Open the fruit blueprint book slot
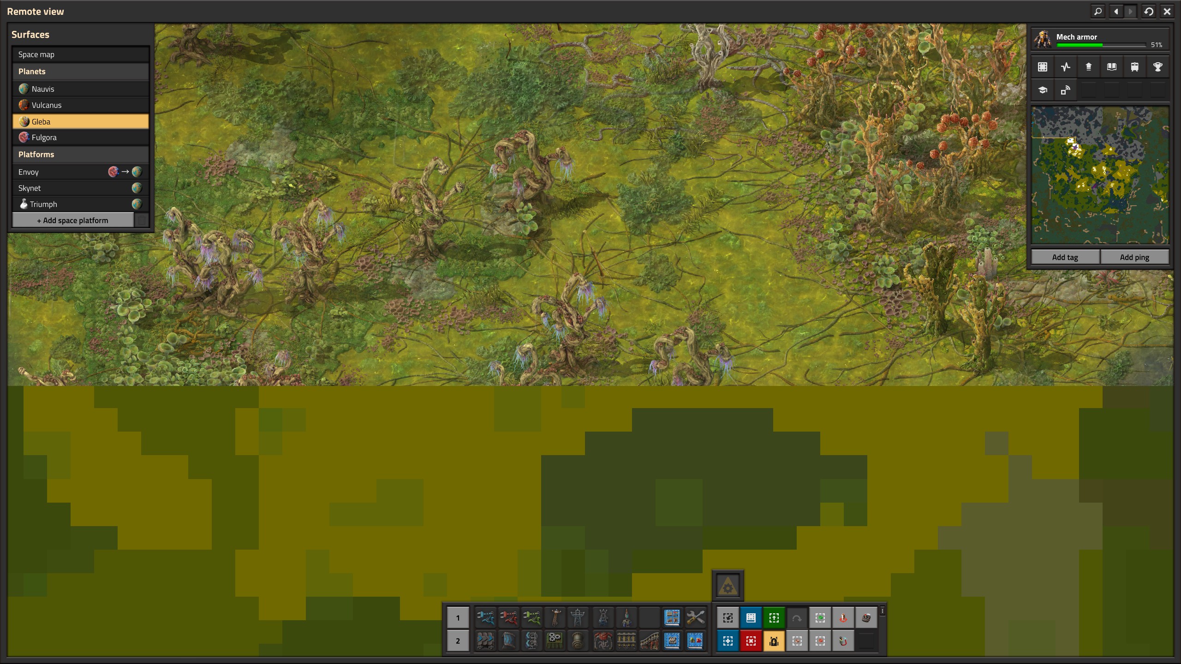 [695, 640]
